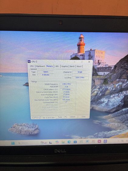
Task: Launch Microsoft Edge from the taskbar
Action: click(x=69, y=142)
